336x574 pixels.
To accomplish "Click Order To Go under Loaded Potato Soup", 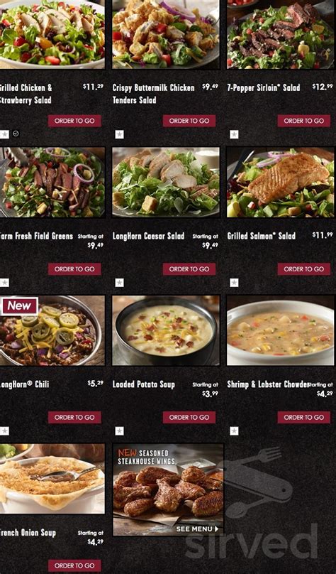I will point(189,417).
